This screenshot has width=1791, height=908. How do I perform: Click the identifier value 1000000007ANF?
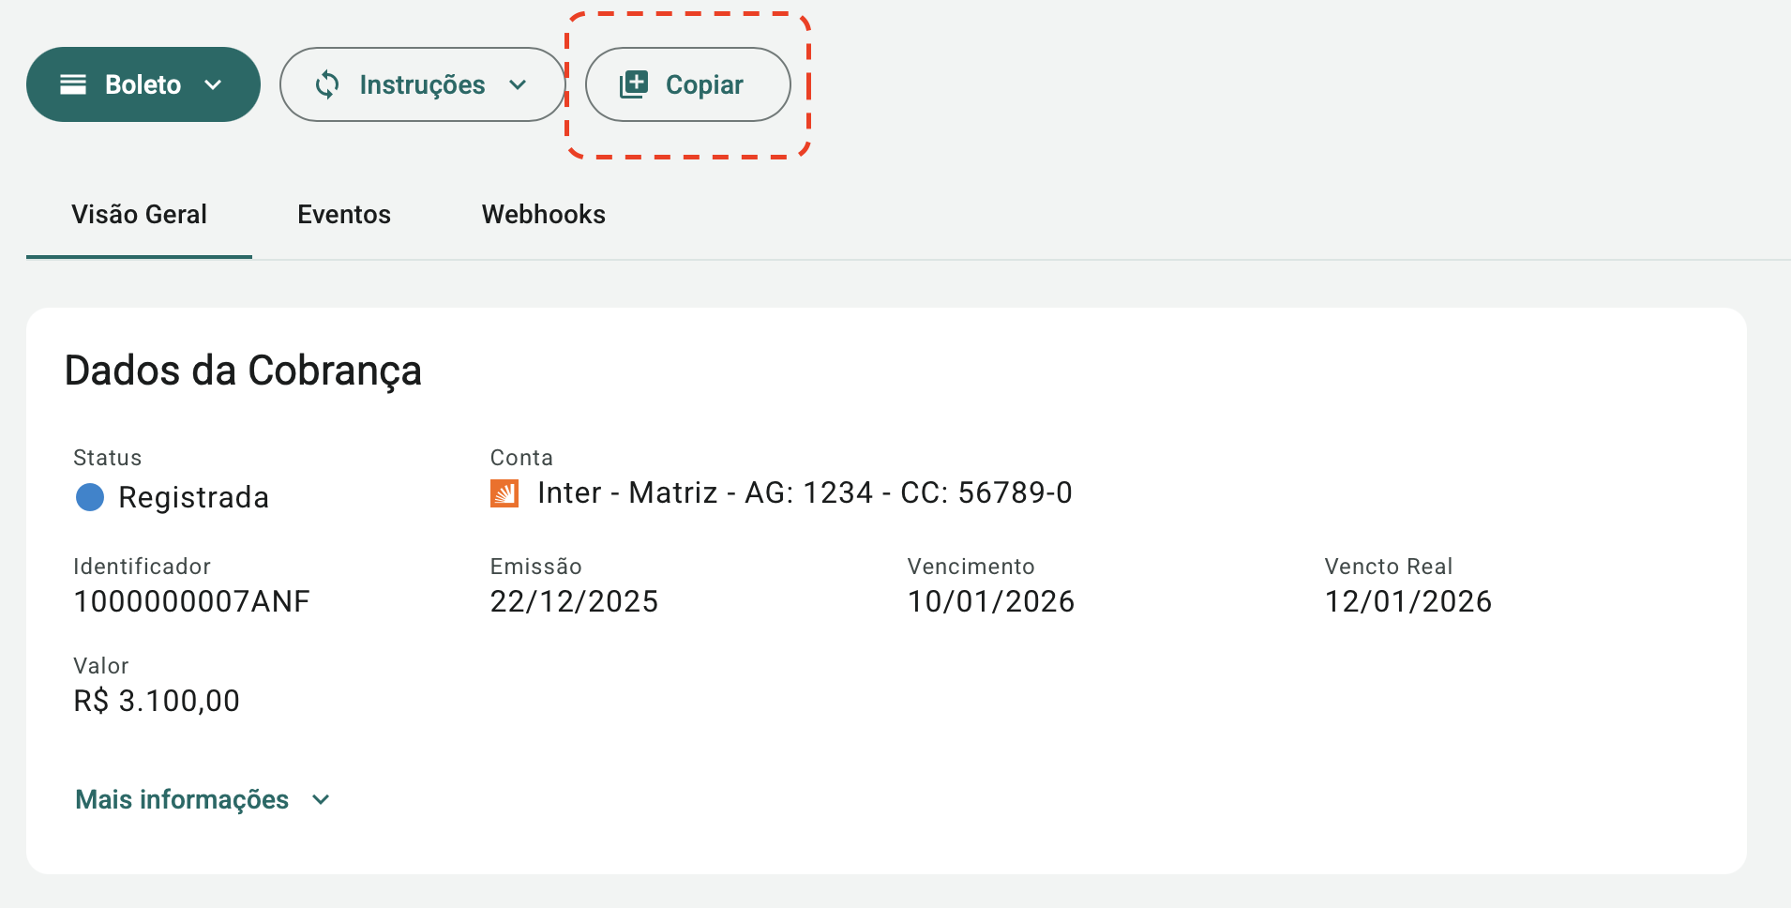click(x=191, y=601)
